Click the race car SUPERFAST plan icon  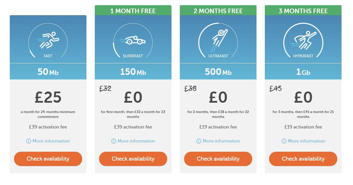133,41
